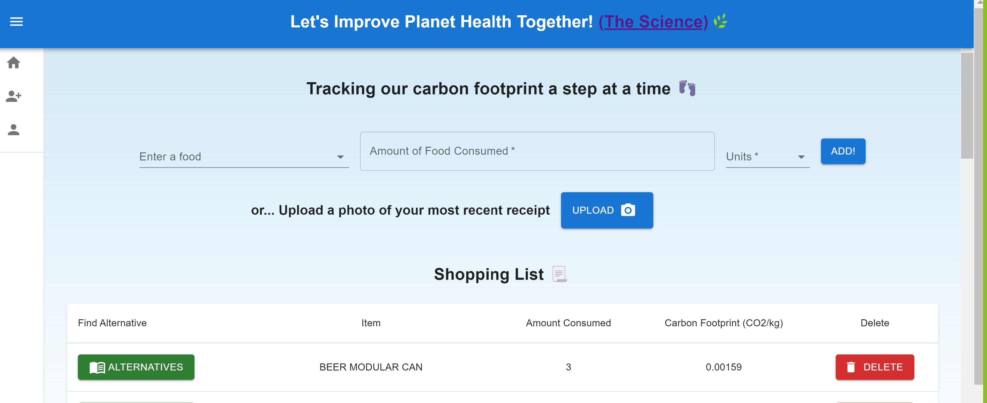Click the Amount of Food Consumed field
987x403 pixels.
coord(537,151)
